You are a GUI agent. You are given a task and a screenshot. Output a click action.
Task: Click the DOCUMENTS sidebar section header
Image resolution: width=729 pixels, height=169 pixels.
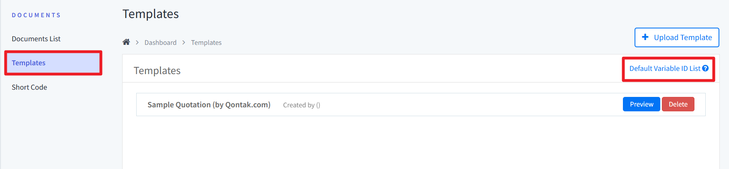(x=36, y=15)
